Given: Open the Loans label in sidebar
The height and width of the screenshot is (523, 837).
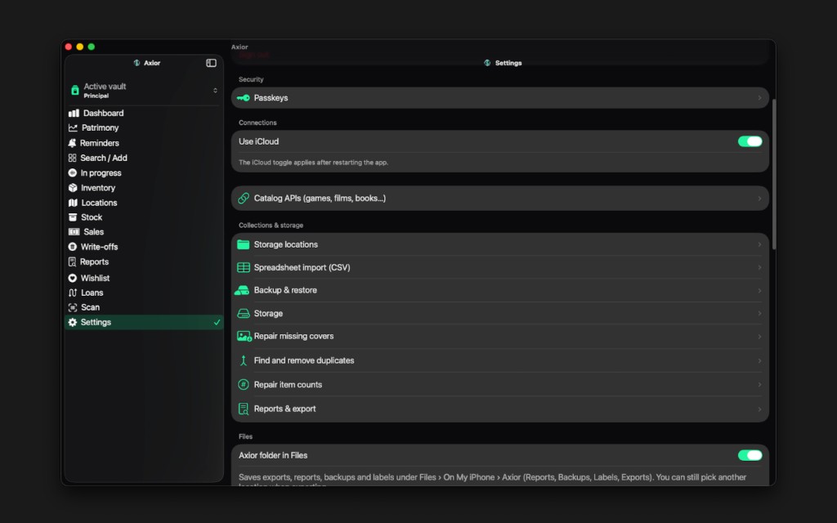Looking at the screenshot, I should click(x=92, y=293).
